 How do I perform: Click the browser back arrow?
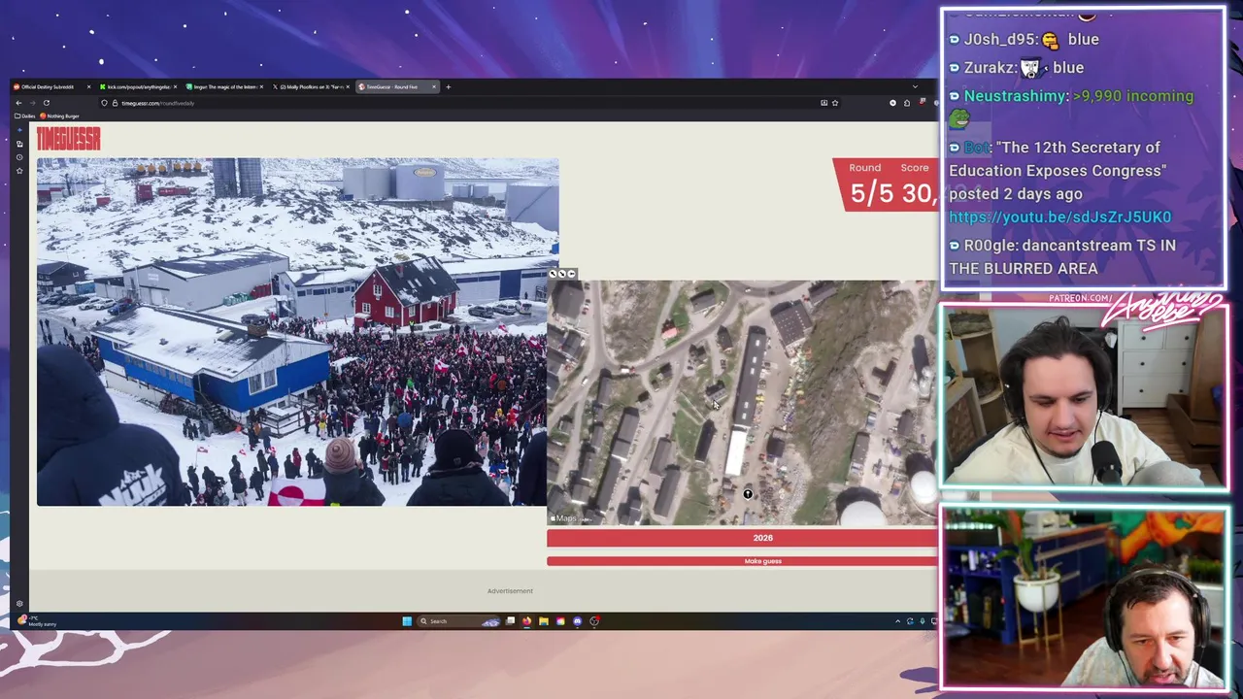tap(18, 103)
